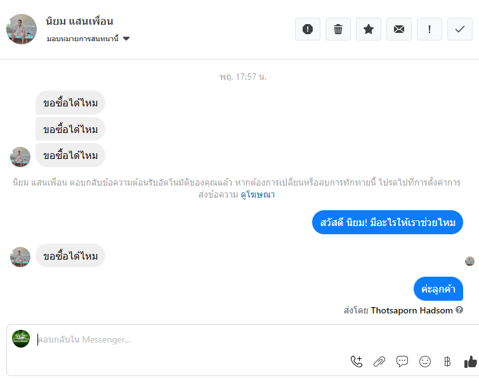Expand the มอบหมายการสนทนานี้ dropdown

(126, 39)
